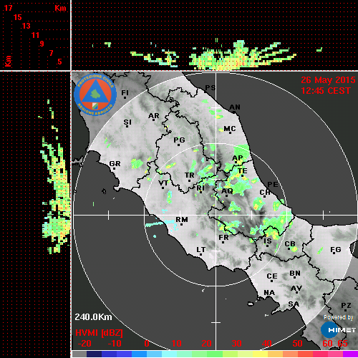Click the 26 May 2015 date text
The height and width of the screenshot is (358, 358).
coord(328,80)
